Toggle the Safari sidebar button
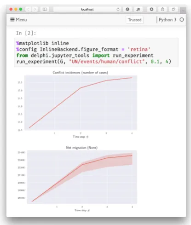The height and width of the screenshot is (225, 191). pos(45,9)
